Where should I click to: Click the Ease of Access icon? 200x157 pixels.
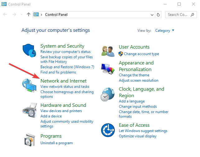pos(108,130)
